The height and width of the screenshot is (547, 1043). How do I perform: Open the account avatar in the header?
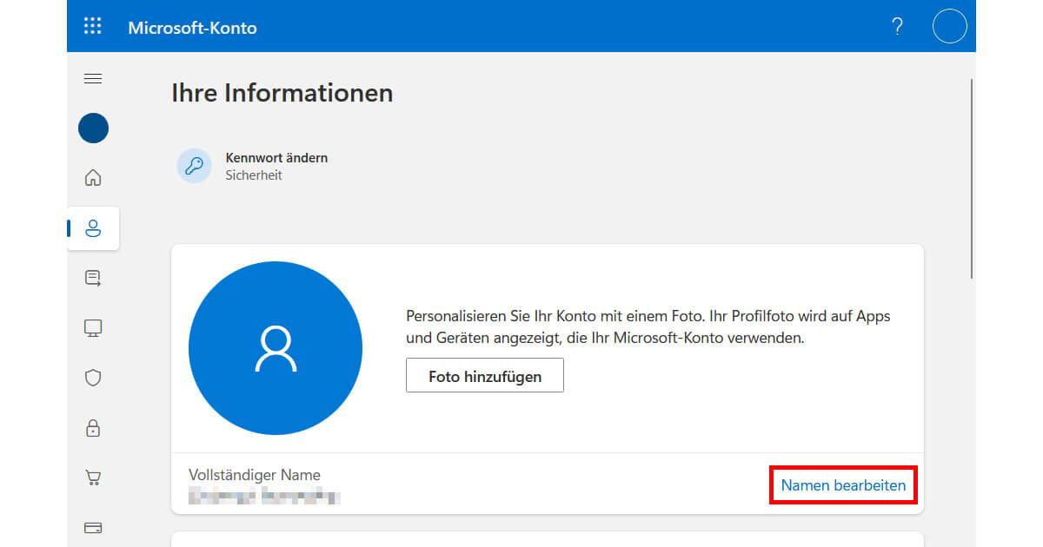(x=949, y=26)
